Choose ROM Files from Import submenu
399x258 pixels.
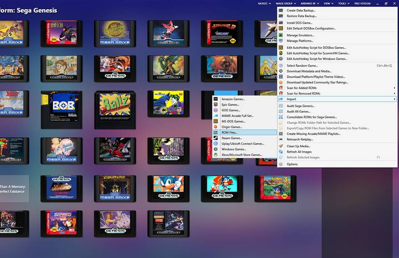(230, 132)
